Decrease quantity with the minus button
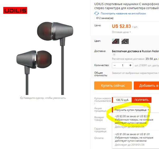 click(x=115, y=65)
